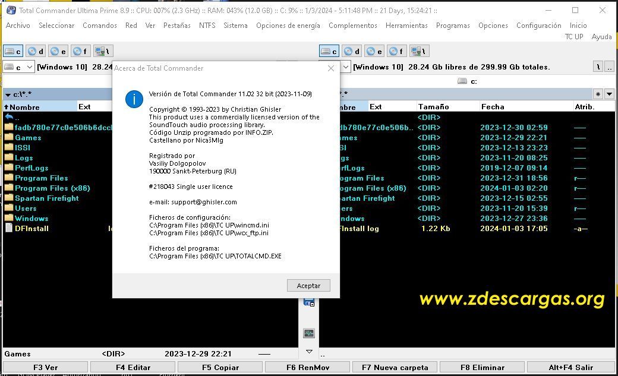Image resolution: width=618 pixels, height=376 pixels.
Task: Select drive f in right drive bar
Action: (x=397, y=51)
